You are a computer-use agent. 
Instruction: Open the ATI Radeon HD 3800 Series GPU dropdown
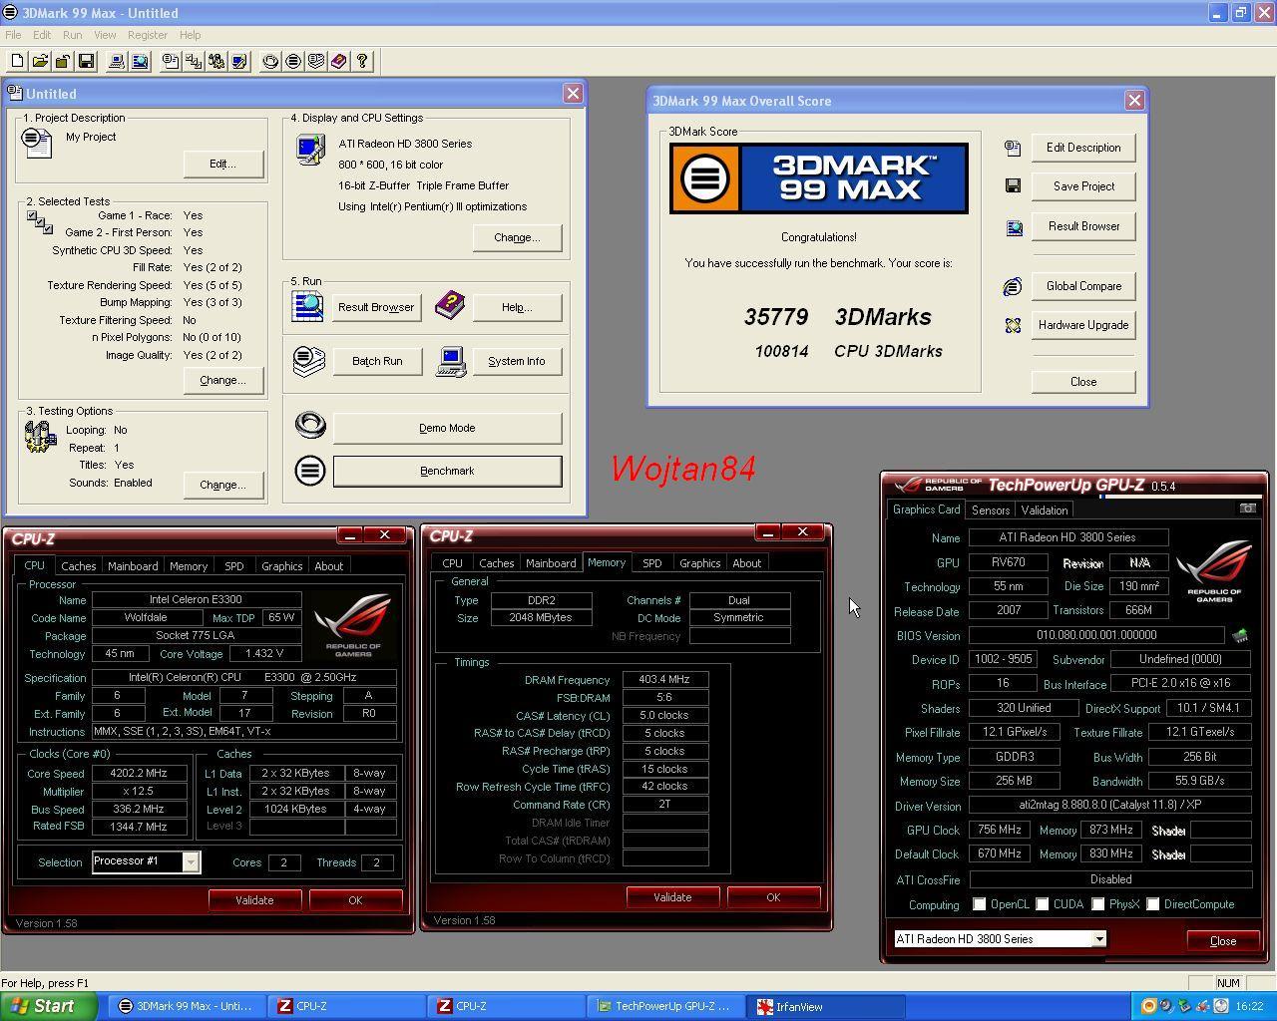tap(1098, 939)
